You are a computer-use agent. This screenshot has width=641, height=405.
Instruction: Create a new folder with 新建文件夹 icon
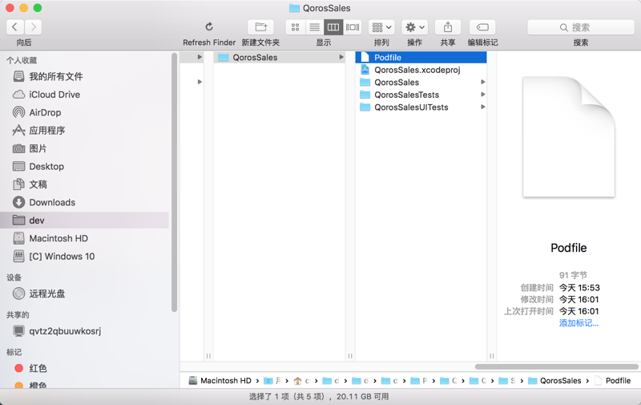click(x=261, y=27)
